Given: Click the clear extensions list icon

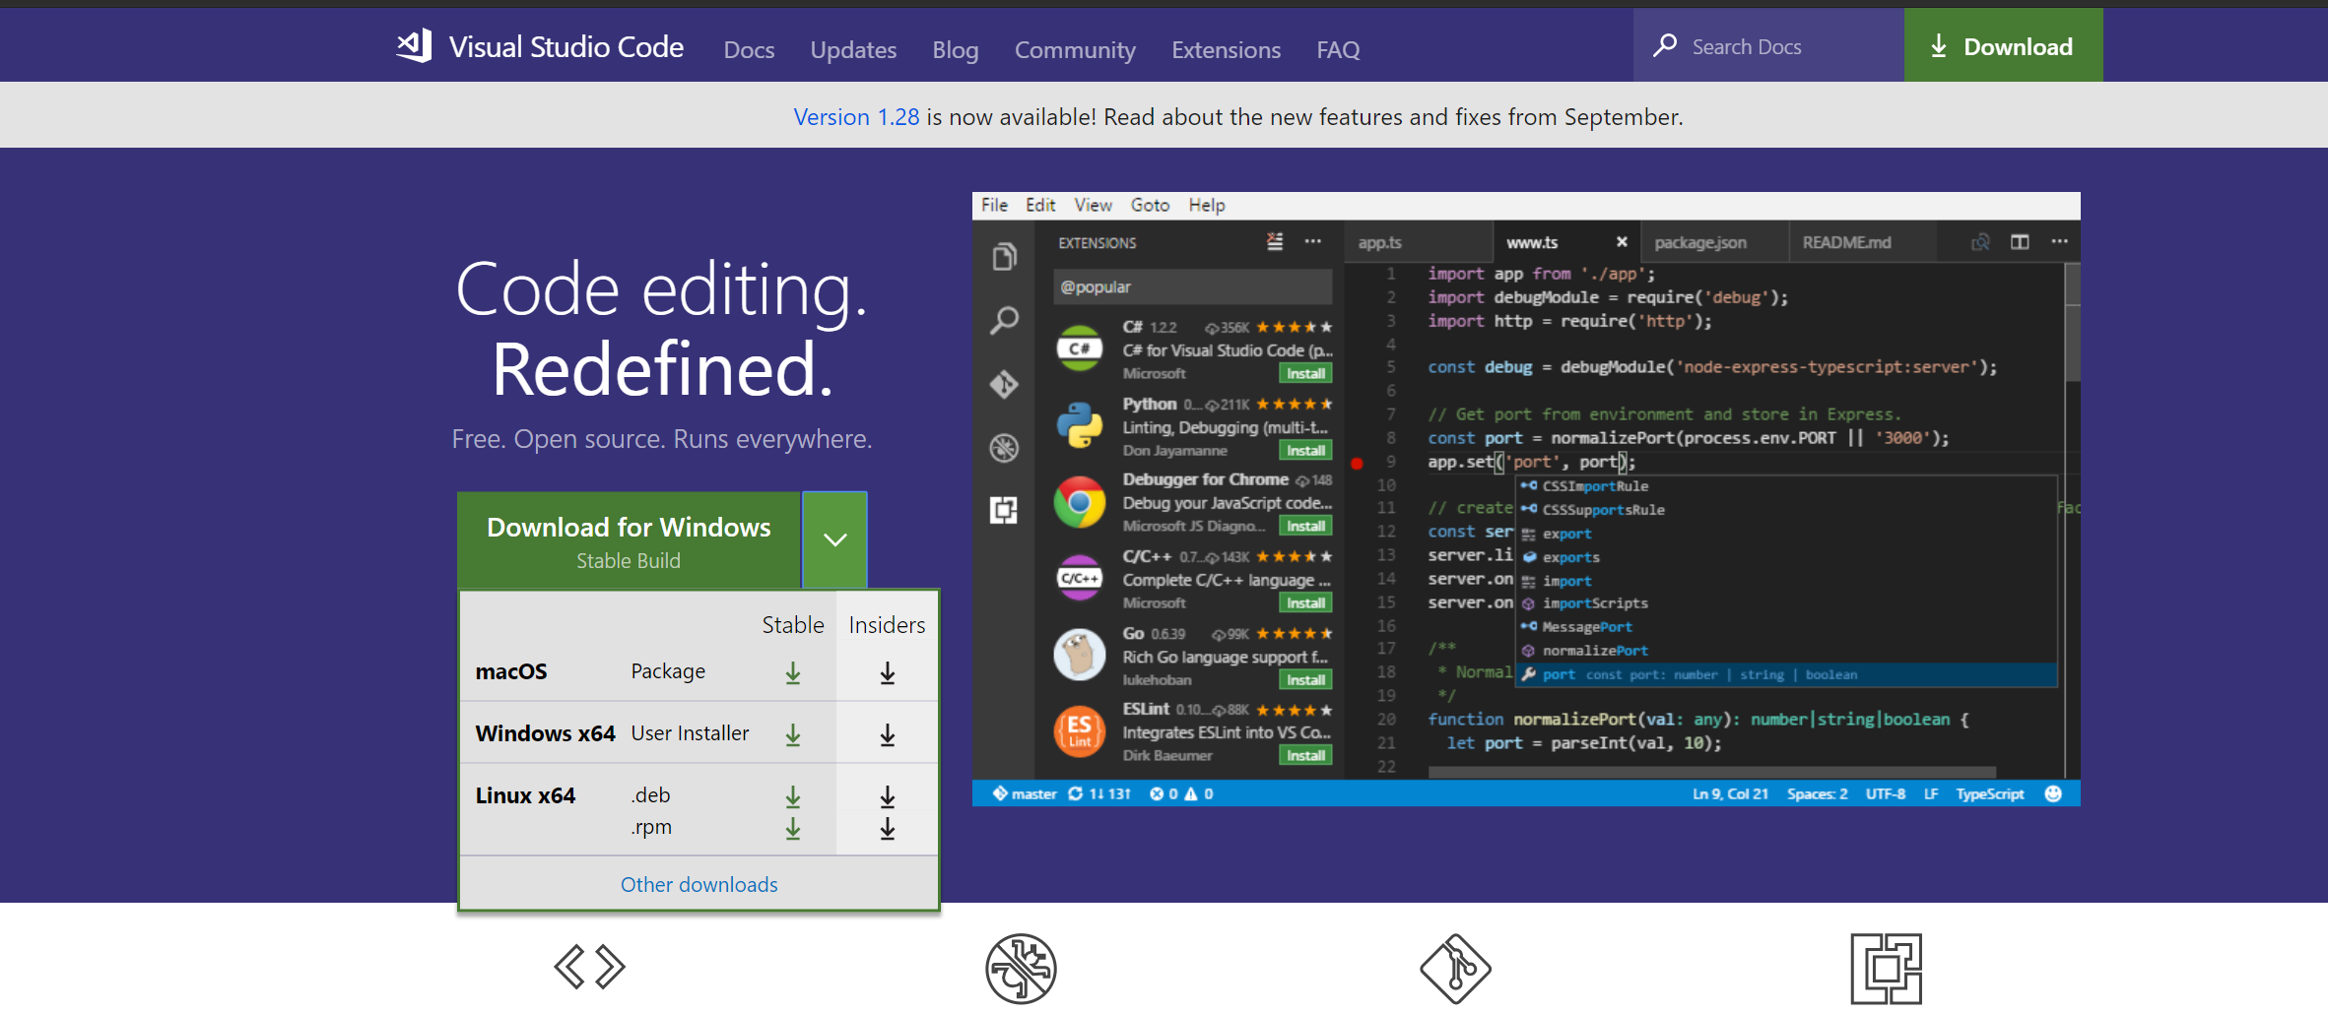Looking at the screenshot, I should tap(1275, 241).
